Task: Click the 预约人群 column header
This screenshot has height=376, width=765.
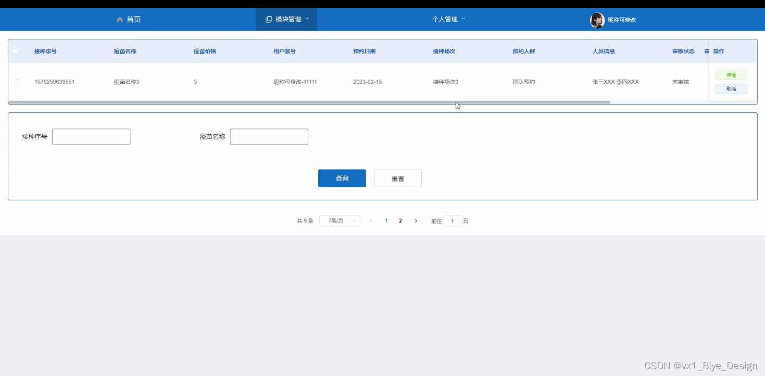Action: [x=524, y=51]
